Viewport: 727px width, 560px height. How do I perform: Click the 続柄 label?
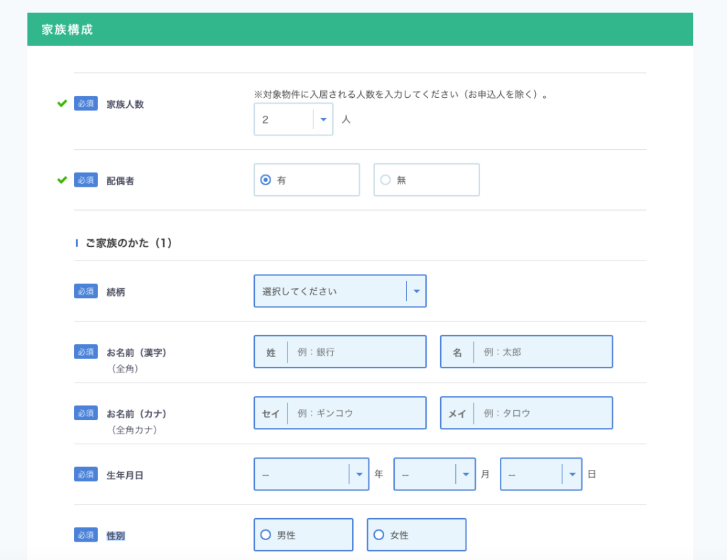tap(116, 292)
